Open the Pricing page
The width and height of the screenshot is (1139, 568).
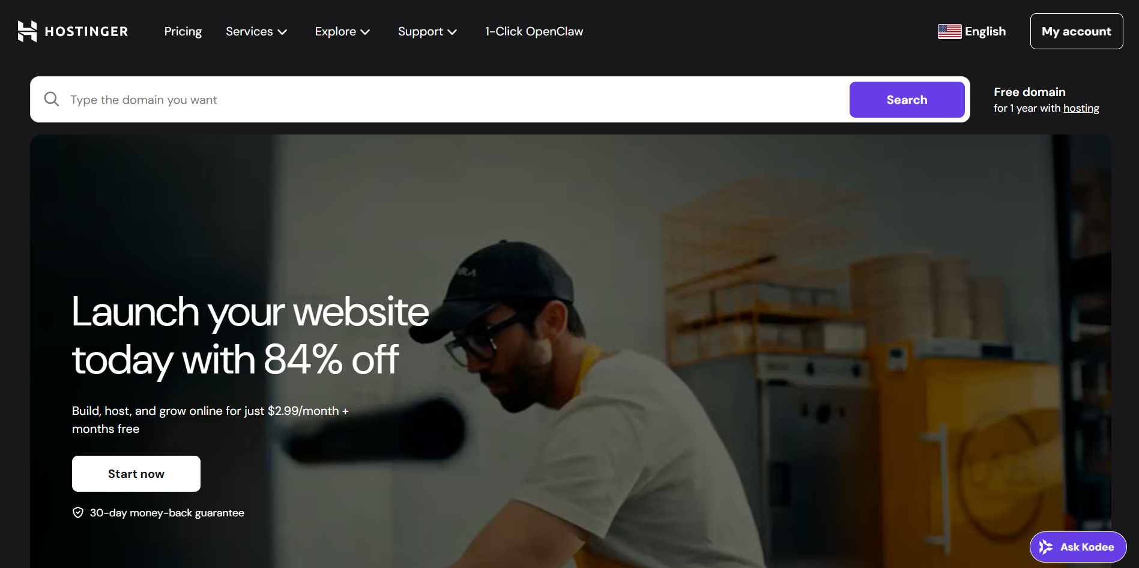coord(183,31)
